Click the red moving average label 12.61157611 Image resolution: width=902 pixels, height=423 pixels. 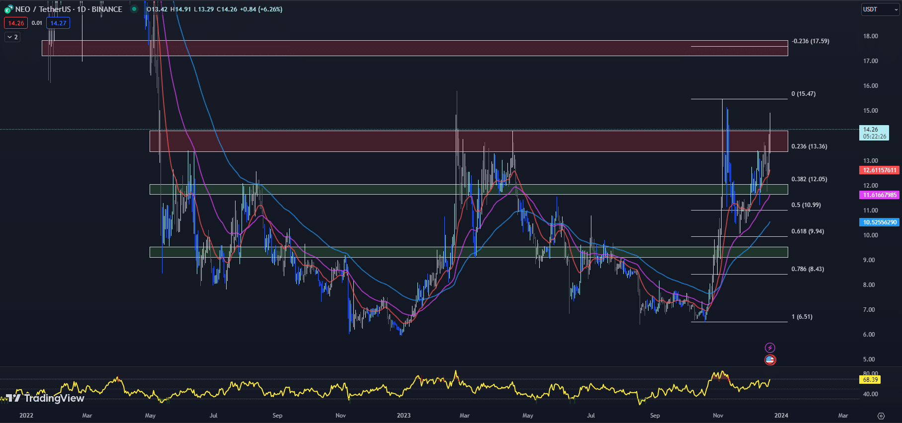[x=880, y=170]
